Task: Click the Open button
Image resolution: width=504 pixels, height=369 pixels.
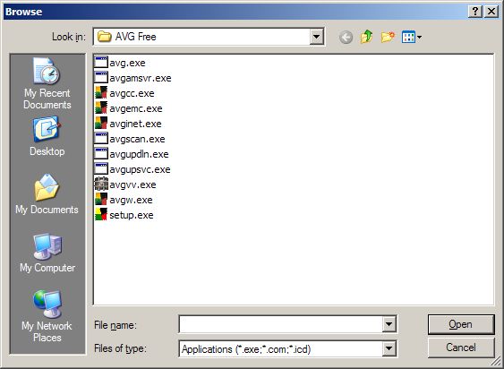Action: (x=461, y=324)
